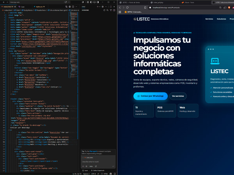Click the localhost URL address bar
Image resolution: width=234 pixels, height=175 pixels.
pyautogui.click(x=166, y=8)
